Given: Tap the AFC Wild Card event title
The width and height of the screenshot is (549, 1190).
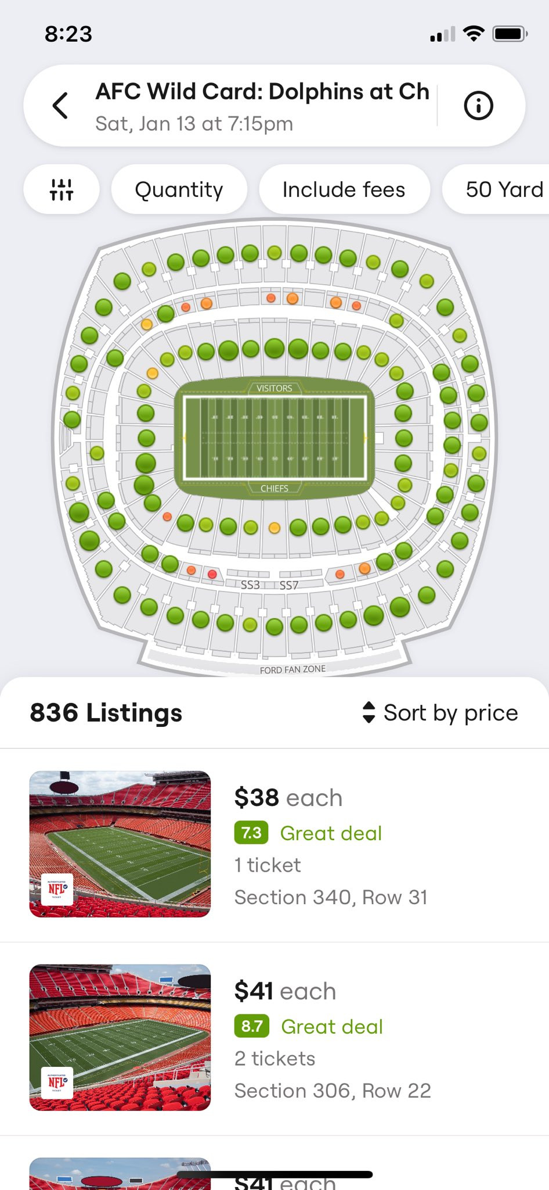Looking at the screenshot, I should click(262, 92).
